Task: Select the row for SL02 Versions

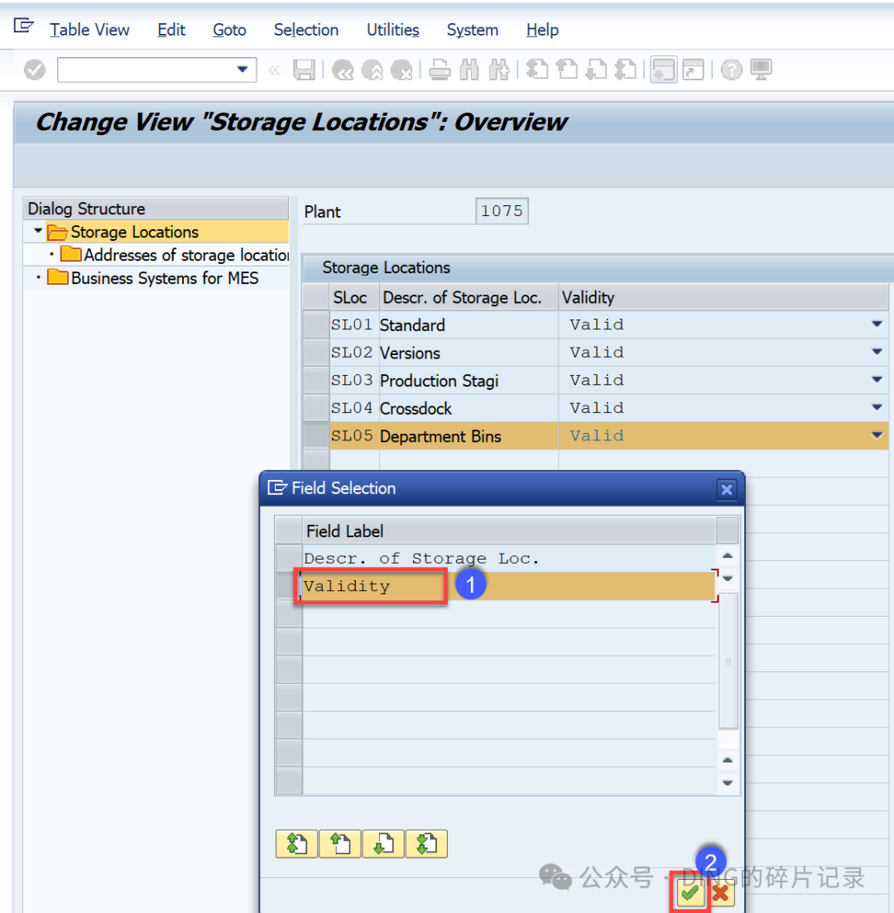Action: (316, 353)
